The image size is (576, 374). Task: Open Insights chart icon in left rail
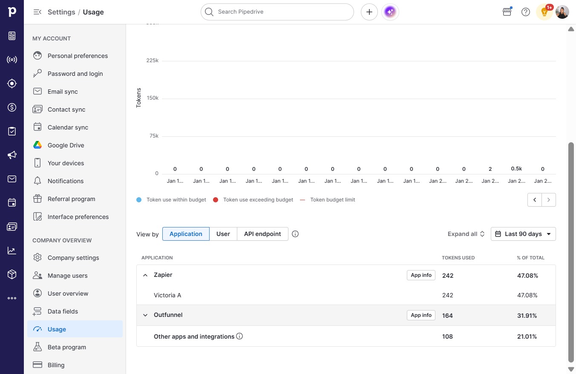click(x=12, y=250)
